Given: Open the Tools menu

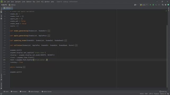Looking at the screenshot, I should [x=38, y=2].
